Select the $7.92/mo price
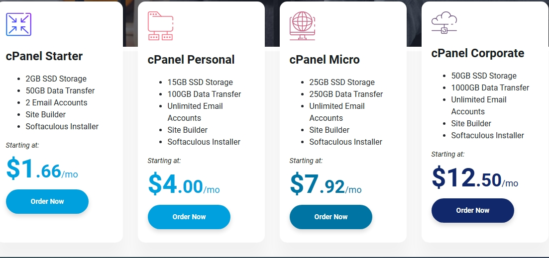This screenshot has height=258, width=549. (326, 185)
